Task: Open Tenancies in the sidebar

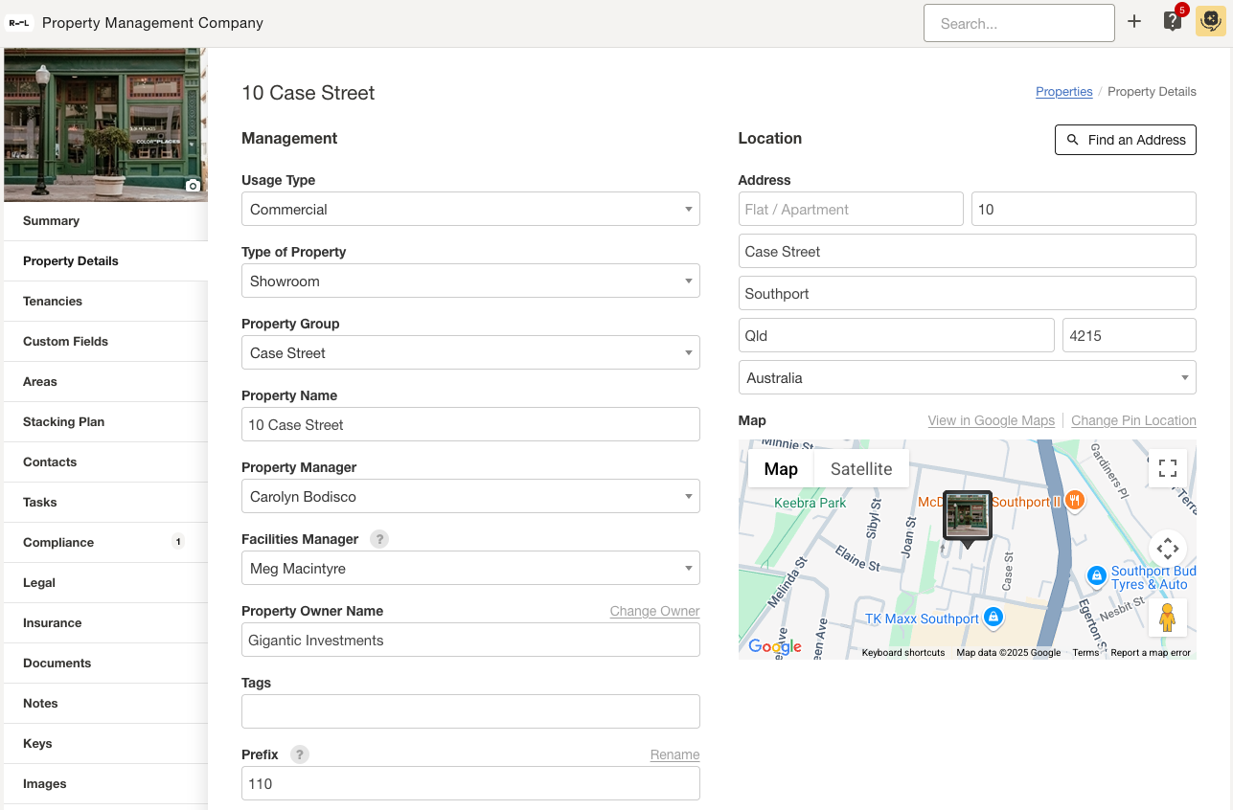Action: 53,302
